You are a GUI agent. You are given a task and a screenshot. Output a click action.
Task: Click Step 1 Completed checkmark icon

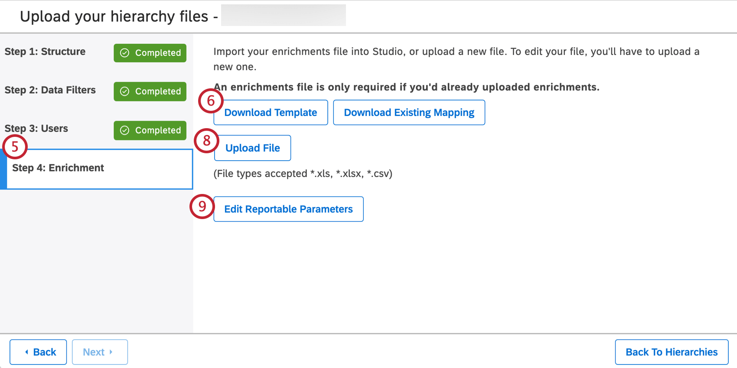(125, 53)
